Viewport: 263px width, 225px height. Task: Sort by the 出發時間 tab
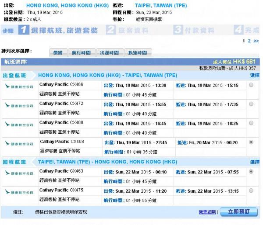coord(110,53)
